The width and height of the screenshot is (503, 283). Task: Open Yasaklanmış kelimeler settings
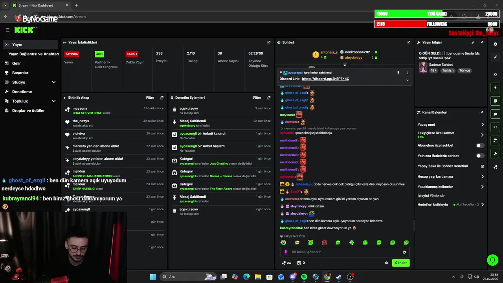450,187
